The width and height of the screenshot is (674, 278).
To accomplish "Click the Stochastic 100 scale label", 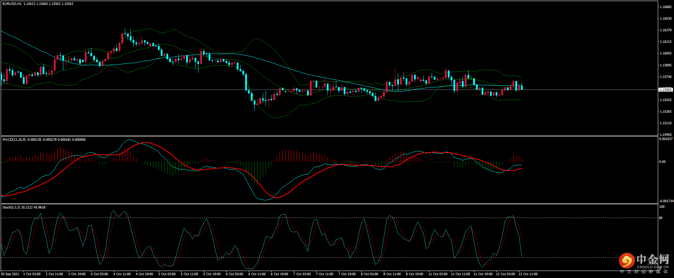I will 662,207.
